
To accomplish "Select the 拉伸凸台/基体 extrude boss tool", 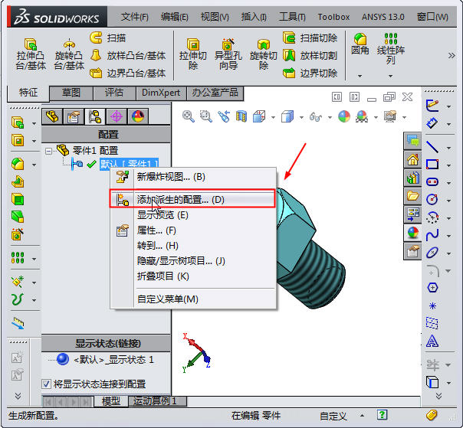I will (30, 54).
